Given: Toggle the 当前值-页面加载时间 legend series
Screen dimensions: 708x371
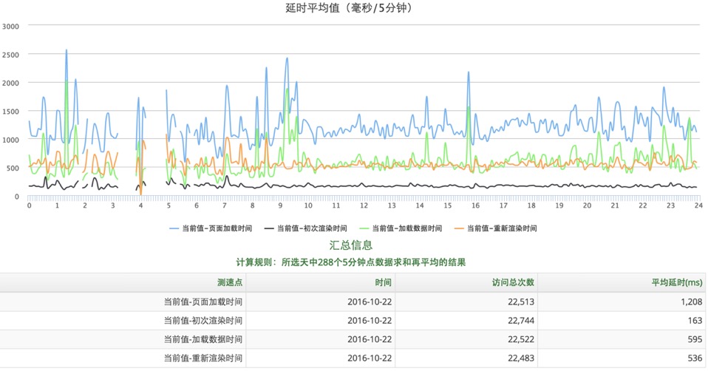Looking at the screenshot, I should (x=211, y=228).
